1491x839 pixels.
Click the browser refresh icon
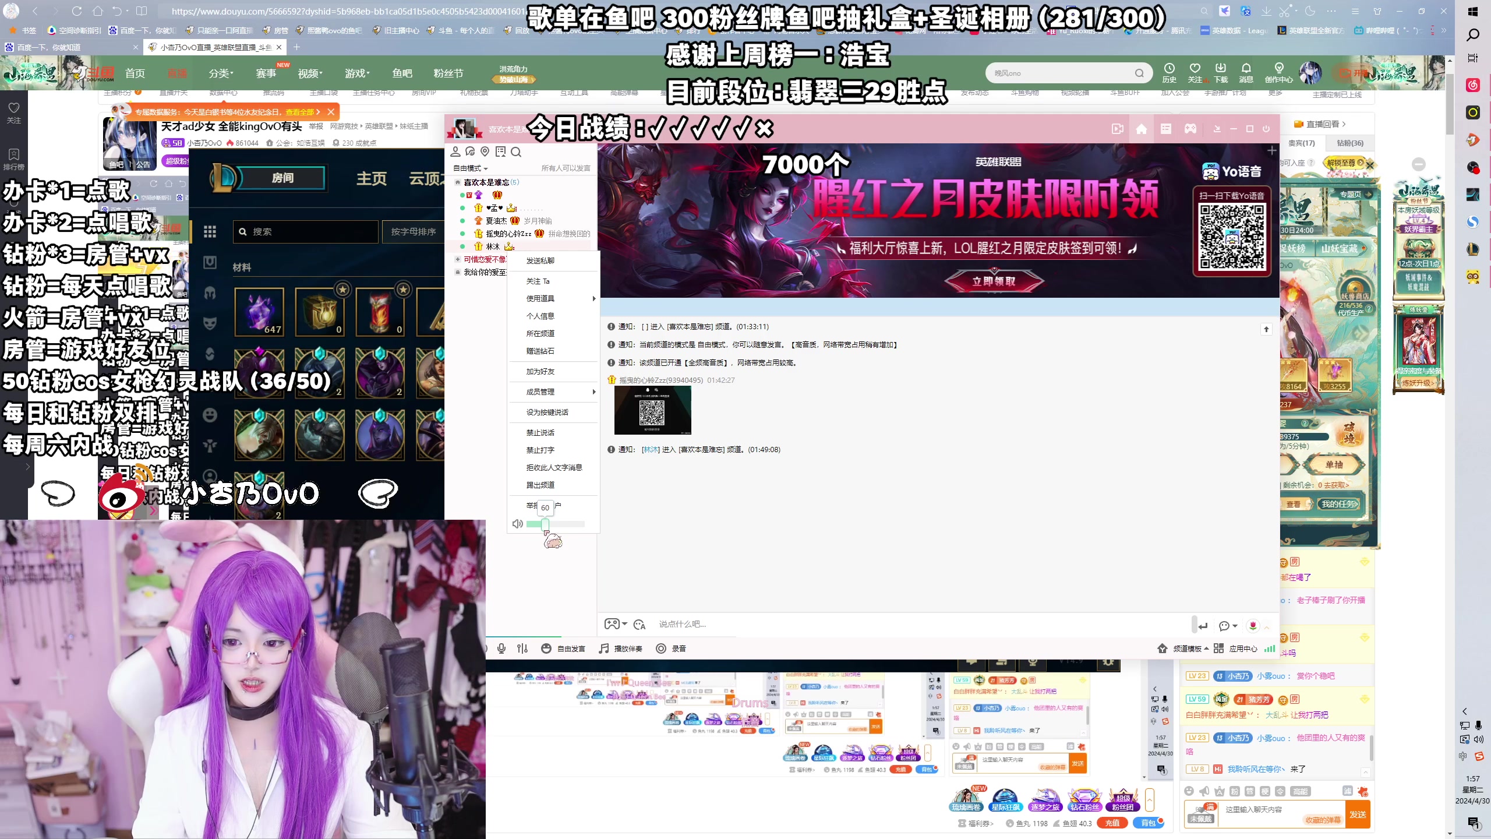click(76, 11)
